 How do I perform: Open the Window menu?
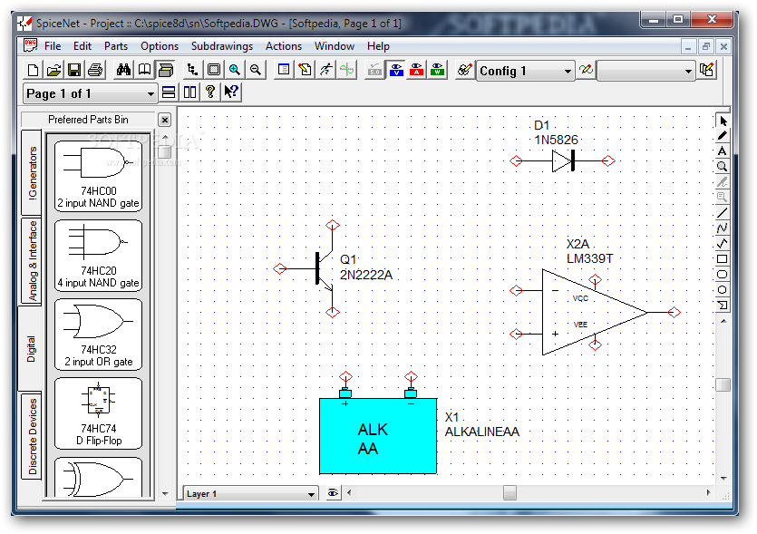(335, 46)
